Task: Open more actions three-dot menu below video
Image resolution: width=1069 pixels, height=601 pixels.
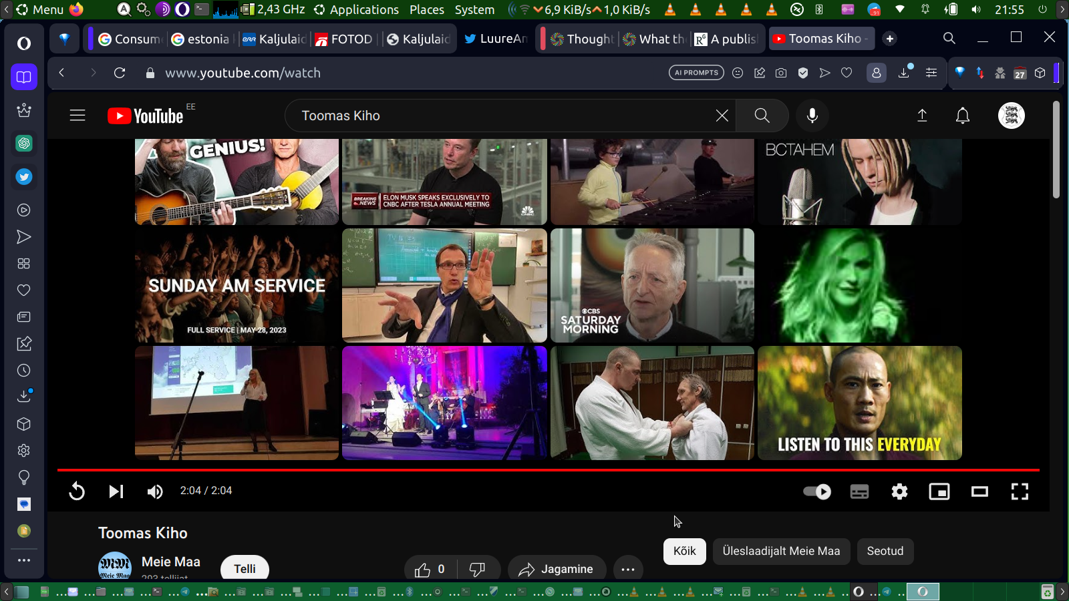Action: pyautogui.click(x=627, y=569)
